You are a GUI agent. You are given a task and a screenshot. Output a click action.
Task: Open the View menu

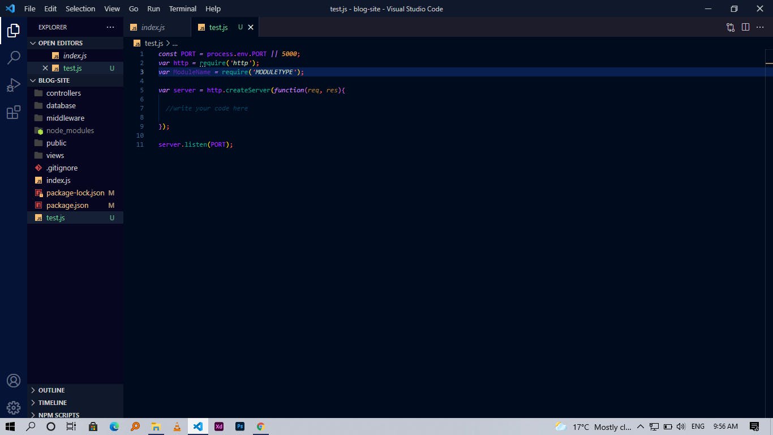(x=112, y=8)
